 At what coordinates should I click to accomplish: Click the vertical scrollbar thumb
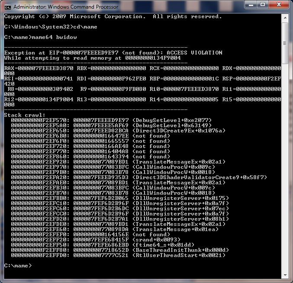click(285, 43)
